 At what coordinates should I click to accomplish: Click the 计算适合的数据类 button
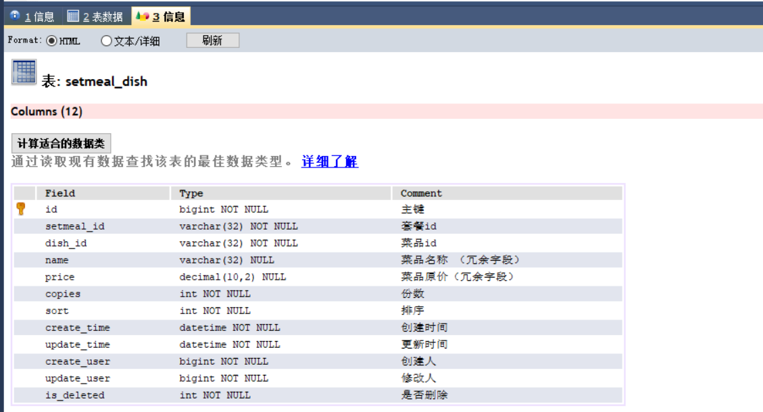tap(61, 143)
